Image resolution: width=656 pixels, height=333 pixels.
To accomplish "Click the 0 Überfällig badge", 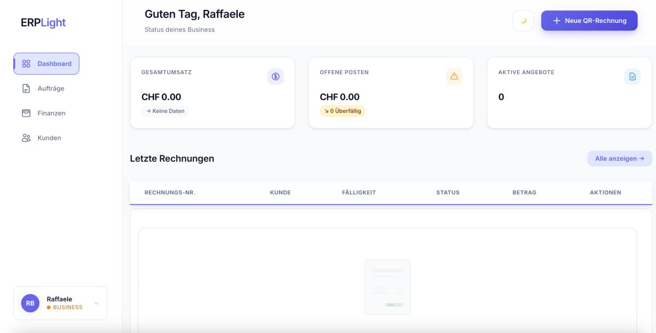I will (343, 111).
